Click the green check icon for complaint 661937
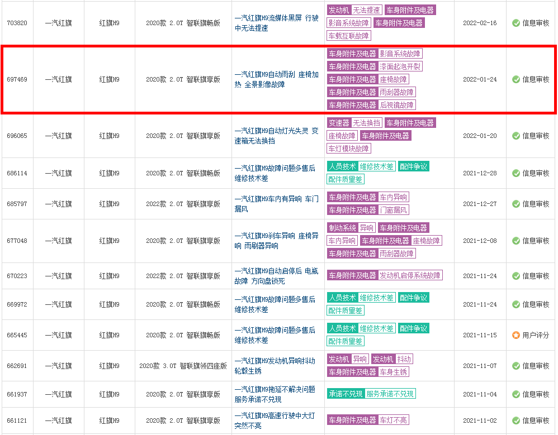The height and width of the screenshot is (435, 558). [516, 394]
